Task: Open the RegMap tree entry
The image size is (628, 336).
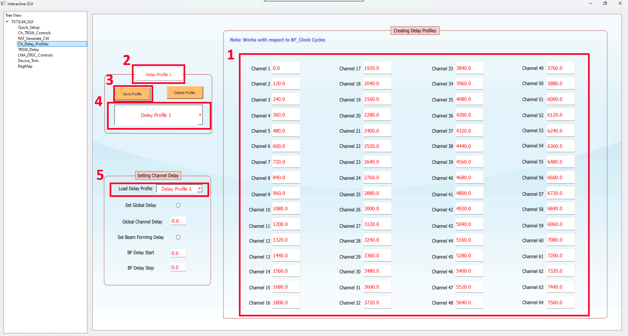Action: tap(25, 66)
